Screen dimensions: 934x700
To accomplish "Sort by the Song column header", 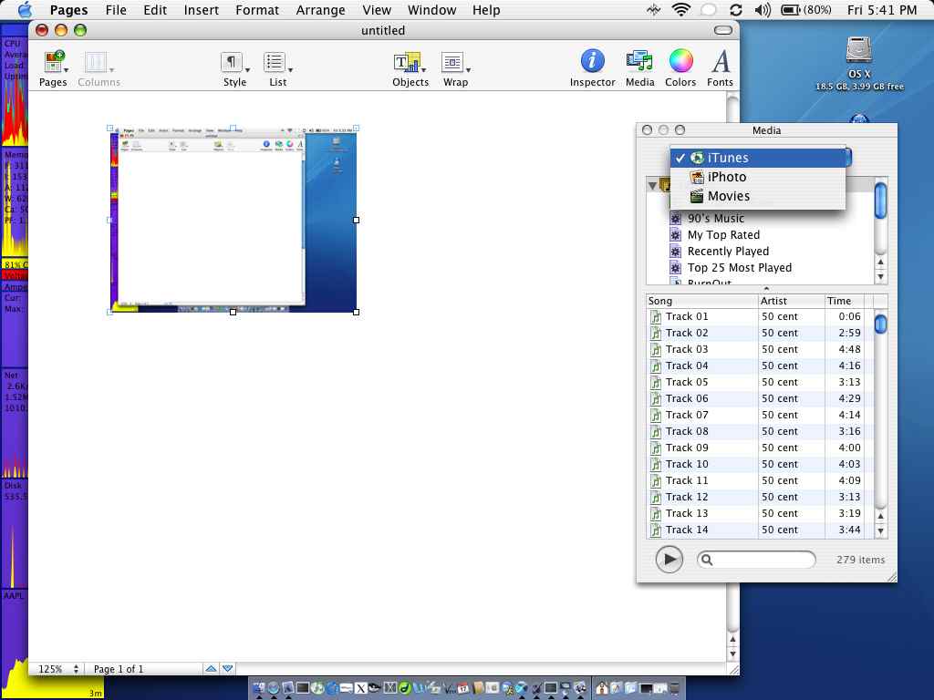I will coord(701,301).
